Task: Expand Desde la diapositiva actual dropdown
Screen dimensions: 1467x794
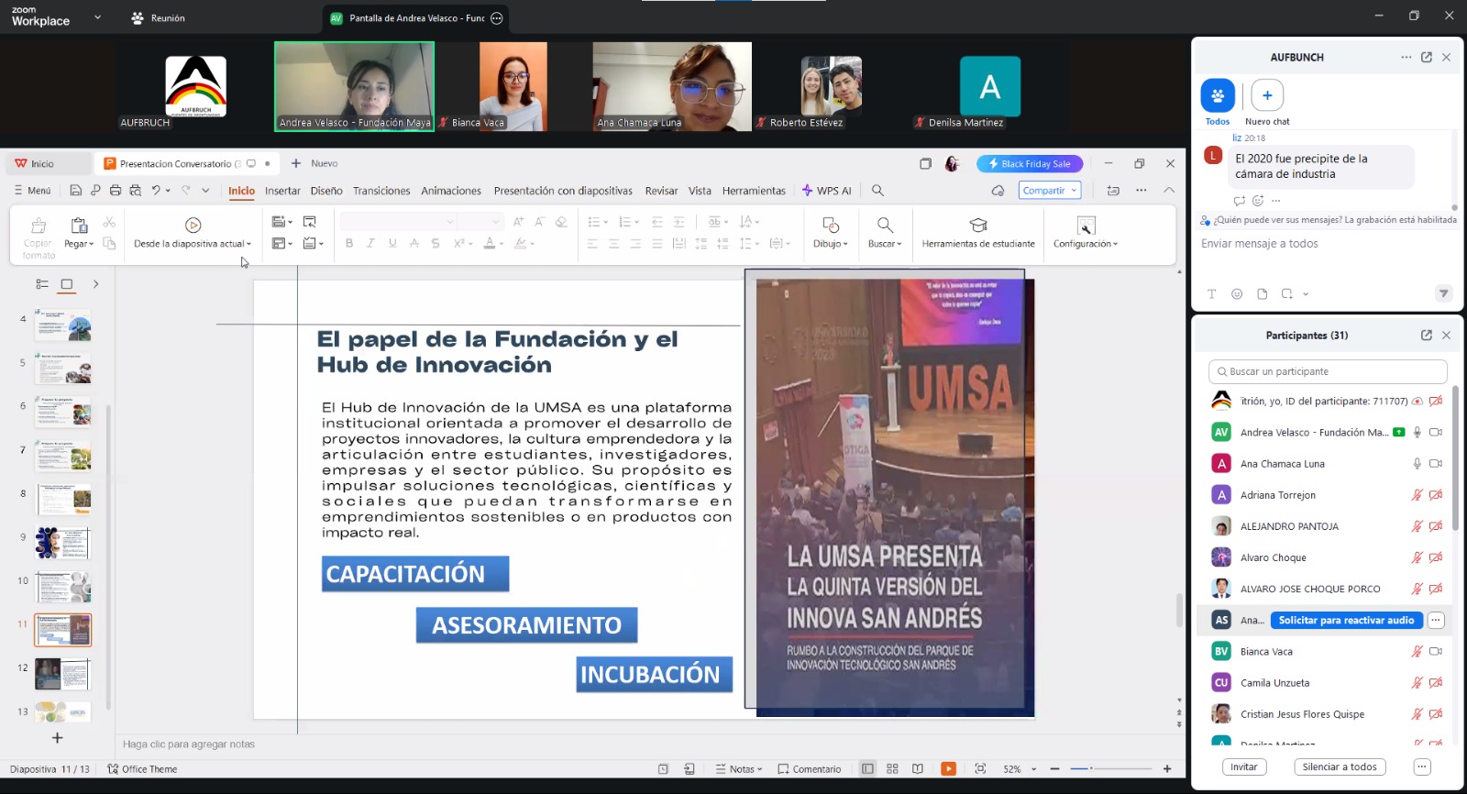Action: pos(248,244)
